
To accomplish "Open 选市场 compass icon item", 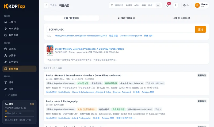I will 19,49.
